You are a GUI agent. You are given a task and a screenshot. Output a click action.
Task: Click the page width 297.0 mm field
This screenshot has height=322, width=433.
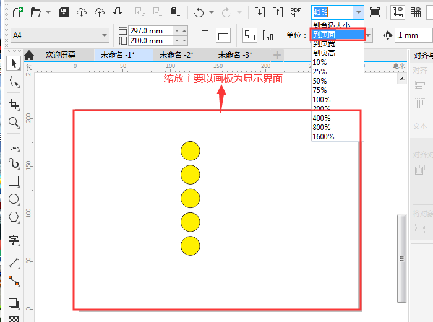[x=146, y=30]
